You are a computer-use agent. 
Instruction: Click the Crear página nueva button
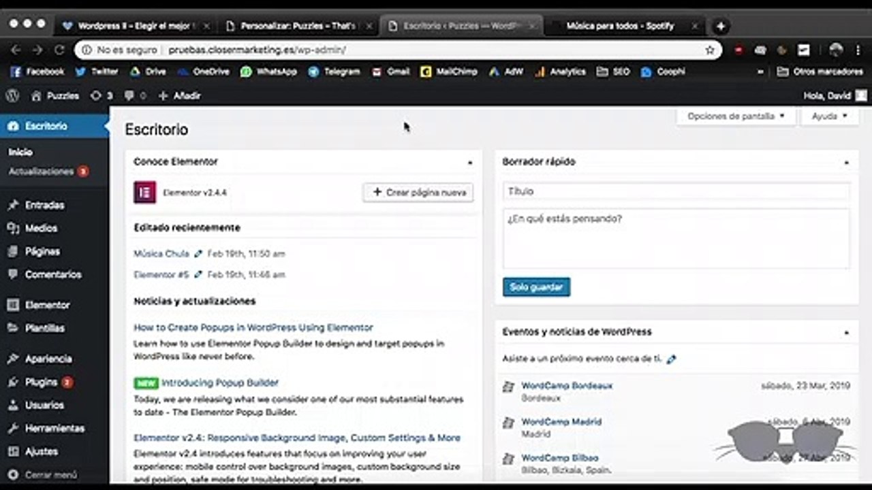[x=418, y=193]
